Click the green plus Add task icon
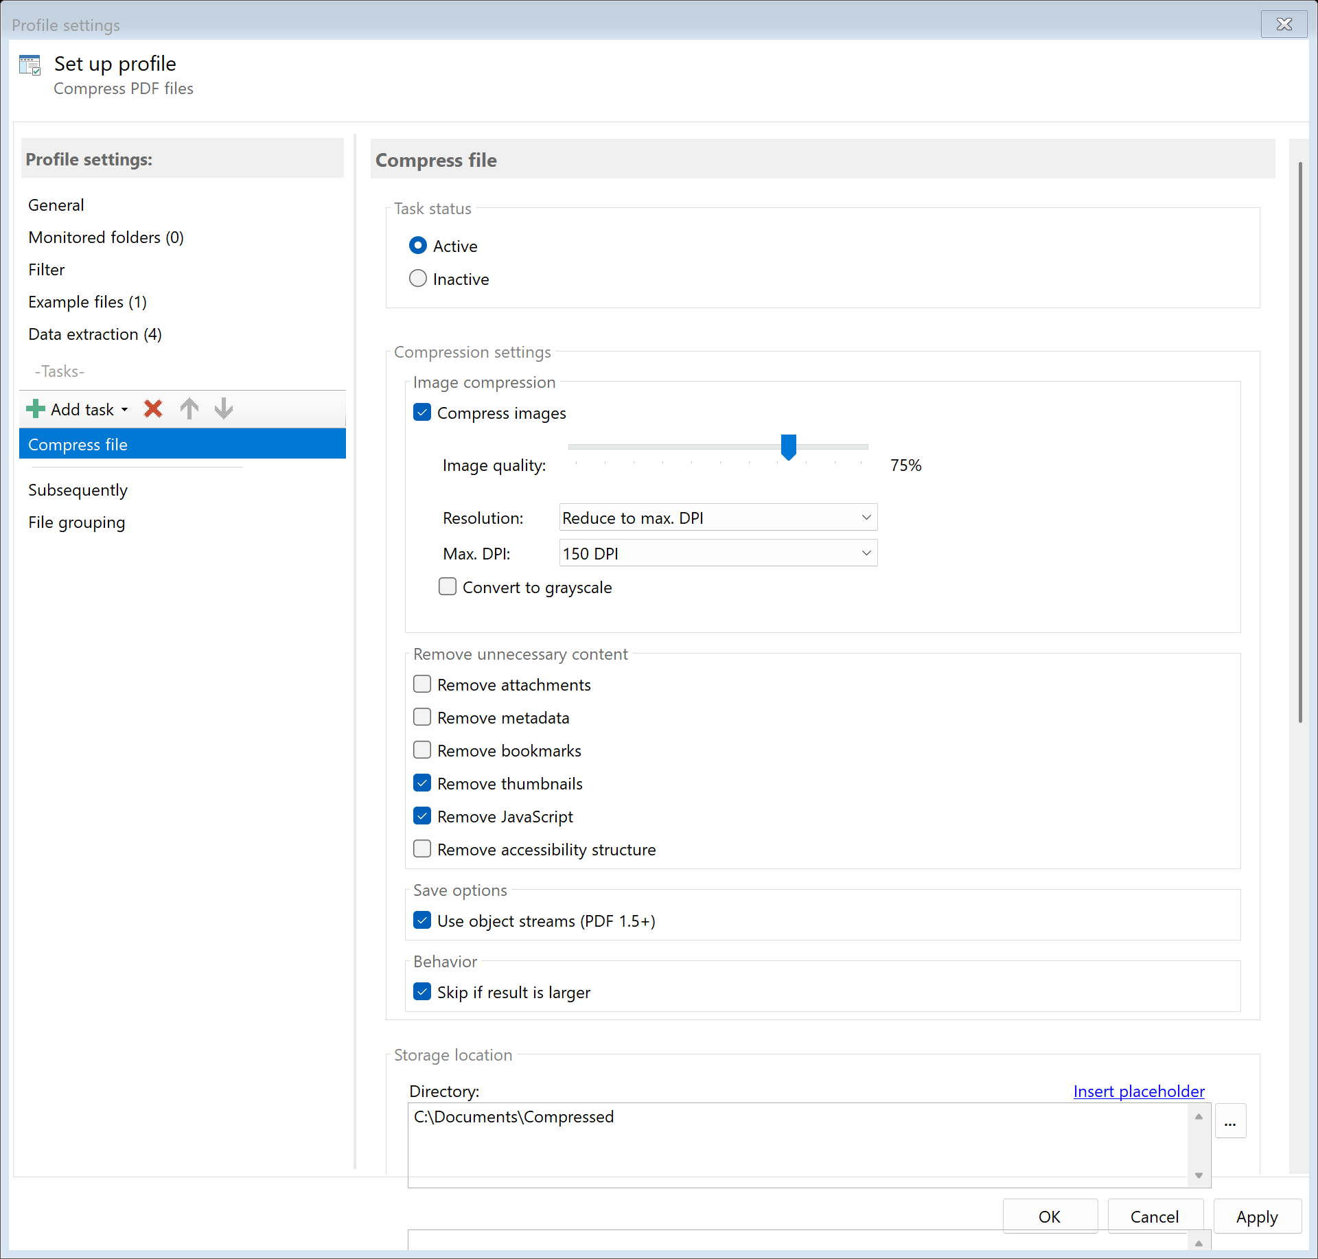 [35, 409]
